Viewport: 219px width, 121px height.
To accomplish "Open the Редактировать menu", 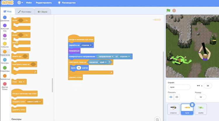I will coord(44,3).
